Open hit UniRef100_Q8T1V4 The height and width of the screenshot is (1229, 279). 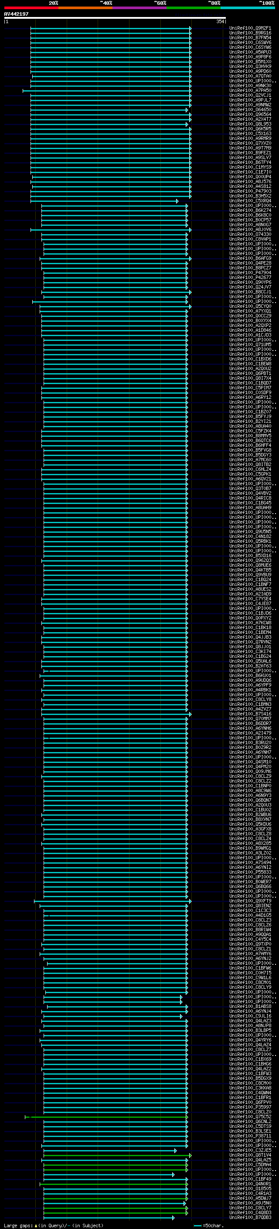[250, 1154]
